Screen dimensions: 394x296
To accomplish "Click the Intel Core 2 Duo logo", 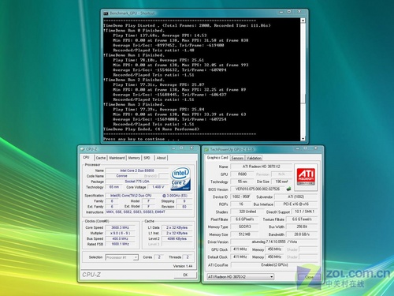I will coord(180,178).
